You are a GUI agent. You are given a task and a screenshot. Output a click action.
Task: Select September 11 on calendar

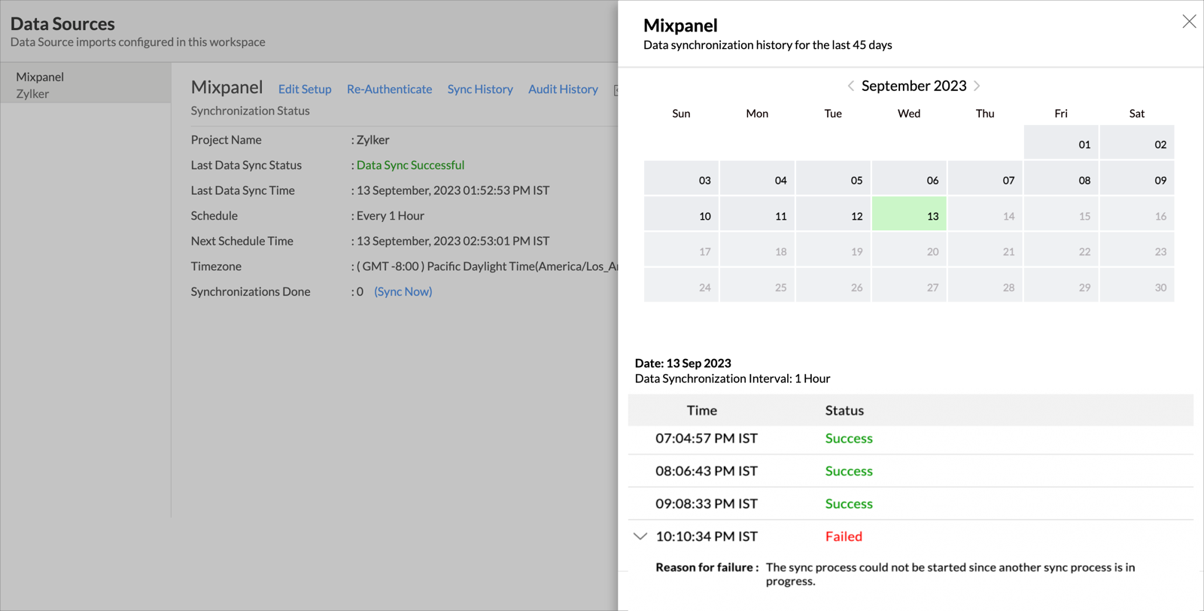point(757,214)
